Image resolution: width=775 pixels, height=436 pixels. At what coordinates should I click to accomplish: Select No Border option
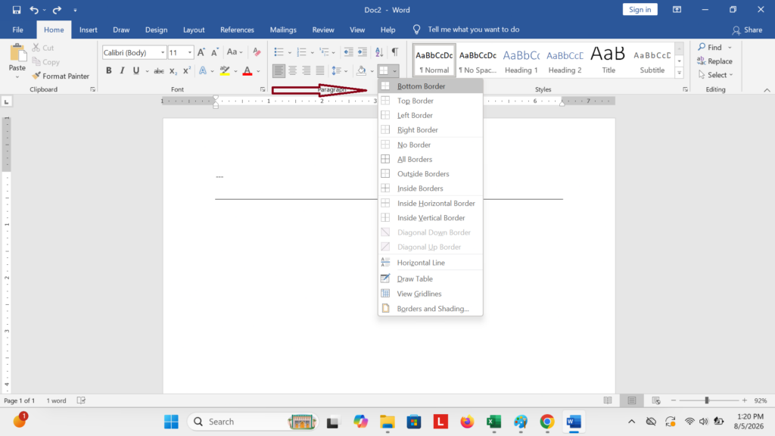point(430,145)
